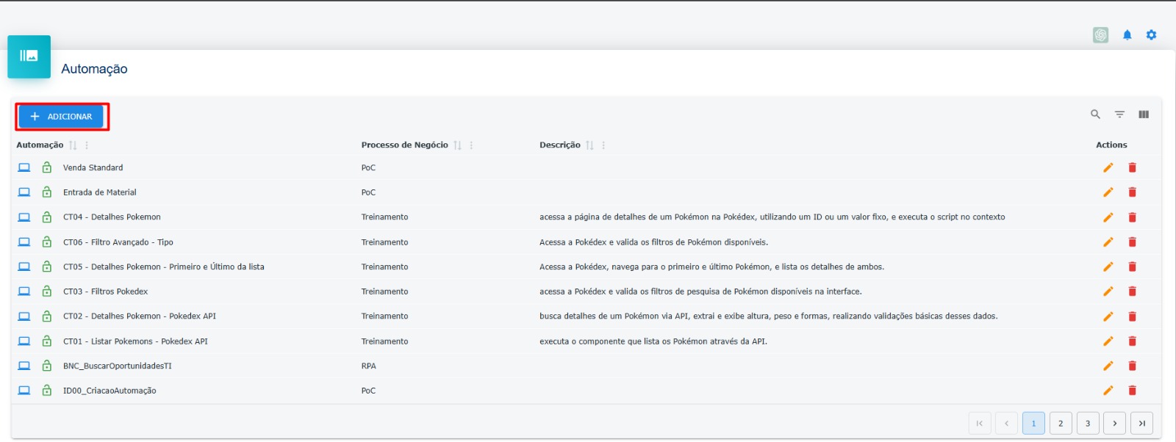The width and height of the screenshot is (1176, 442).
Task: Delete ID00_CriacaoAutomação
Action: pyautogui.click(x=1132, y=391)
